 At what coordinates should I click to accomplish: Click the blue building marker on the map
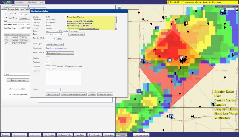170,60
